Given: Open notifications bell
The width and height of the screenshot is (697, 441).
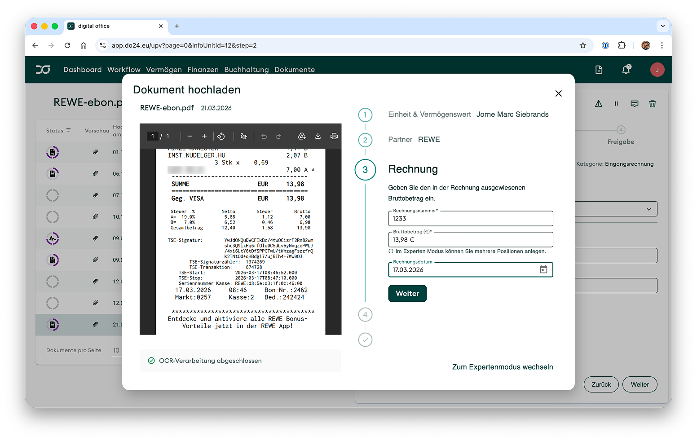Looking at the screenshot, I should coord(626,69).
